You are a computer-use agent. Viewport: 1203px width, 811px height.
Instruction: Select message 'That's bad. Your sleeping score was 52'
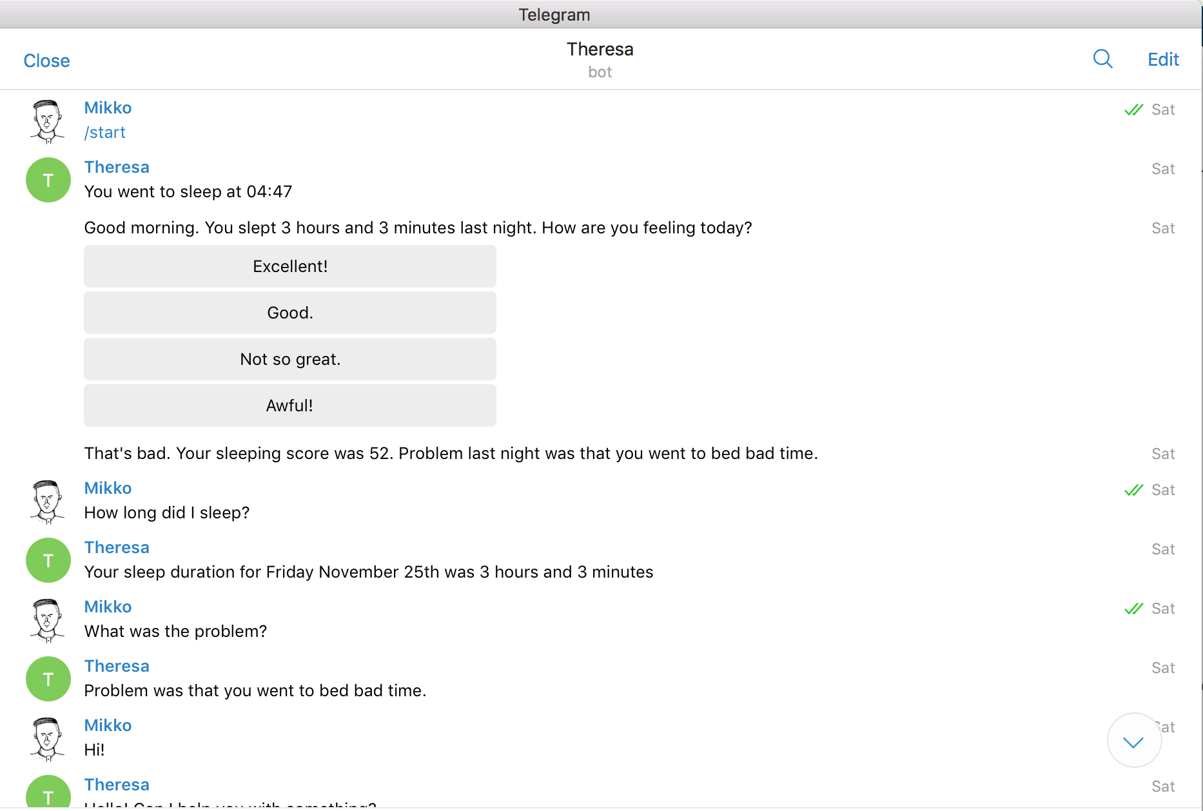click(451, 453)
